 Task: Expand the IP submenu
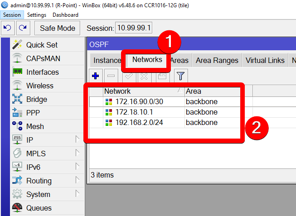click(45, 140)
